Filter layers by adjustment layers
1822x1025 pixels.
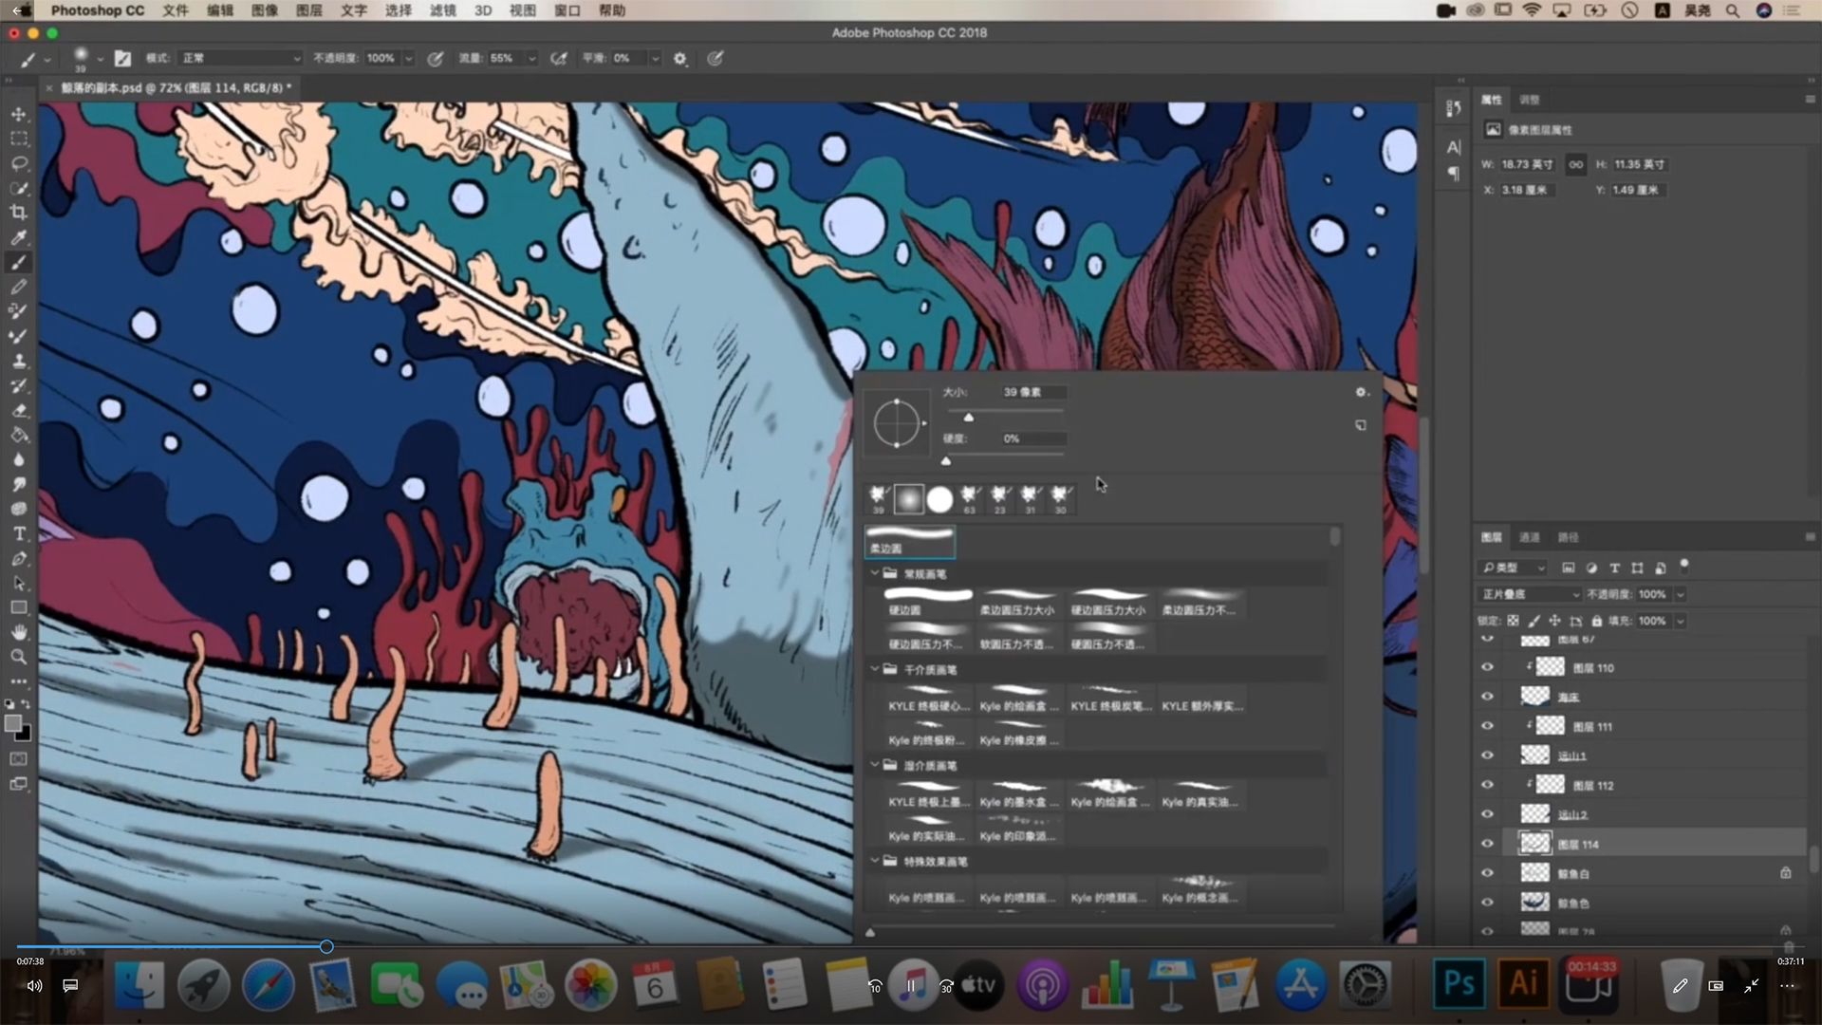pyautogui.click(x=1591, y=568)
